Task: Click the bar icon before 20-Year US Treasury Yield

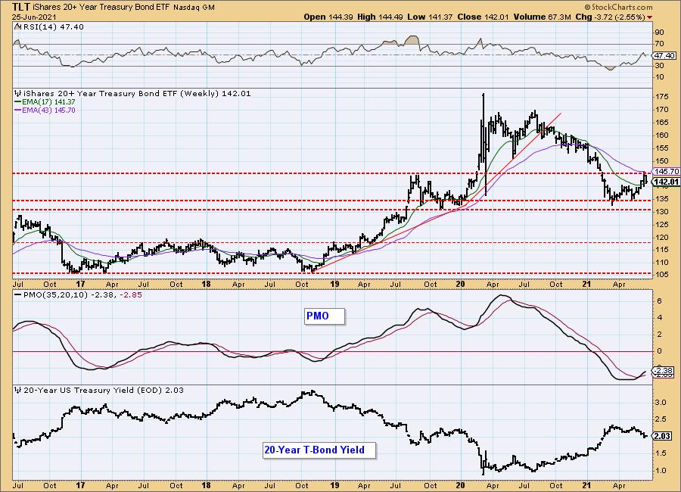Action: [18, 391]
